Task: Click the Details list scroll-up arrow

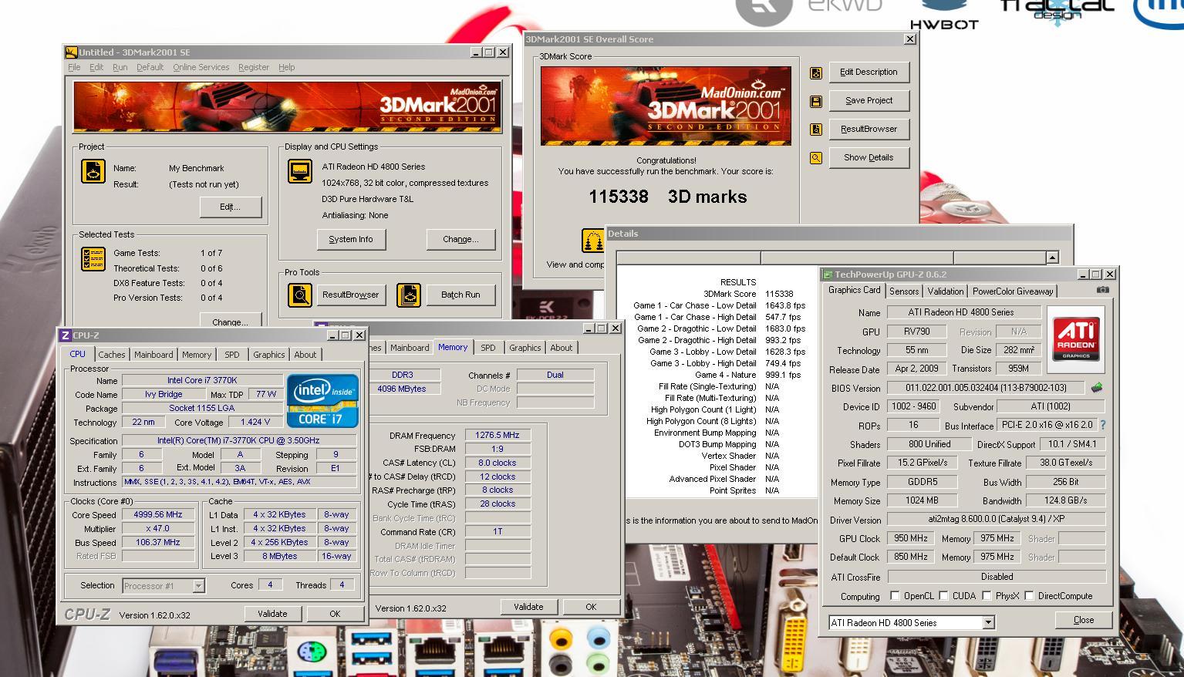Action: coord(1052,258)
